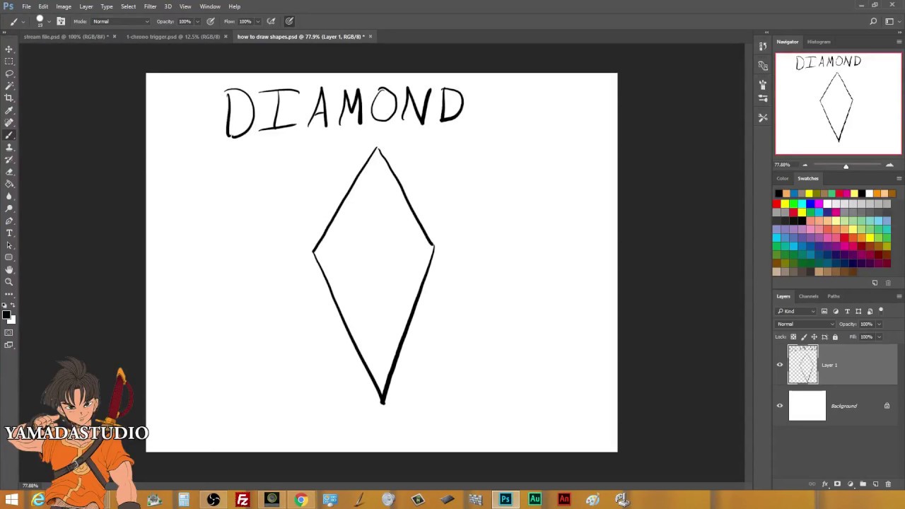Create a new layer

click(875, 484)
